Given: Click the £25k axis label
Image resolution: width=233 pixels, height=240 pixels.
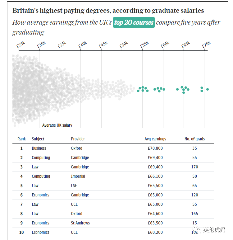Looking at the screenshot, I should pos(21,45).
